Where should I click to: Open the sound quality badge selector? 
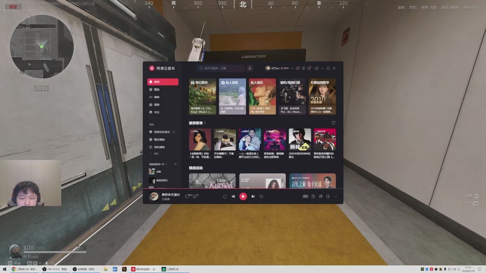click(x=306, y=196)
